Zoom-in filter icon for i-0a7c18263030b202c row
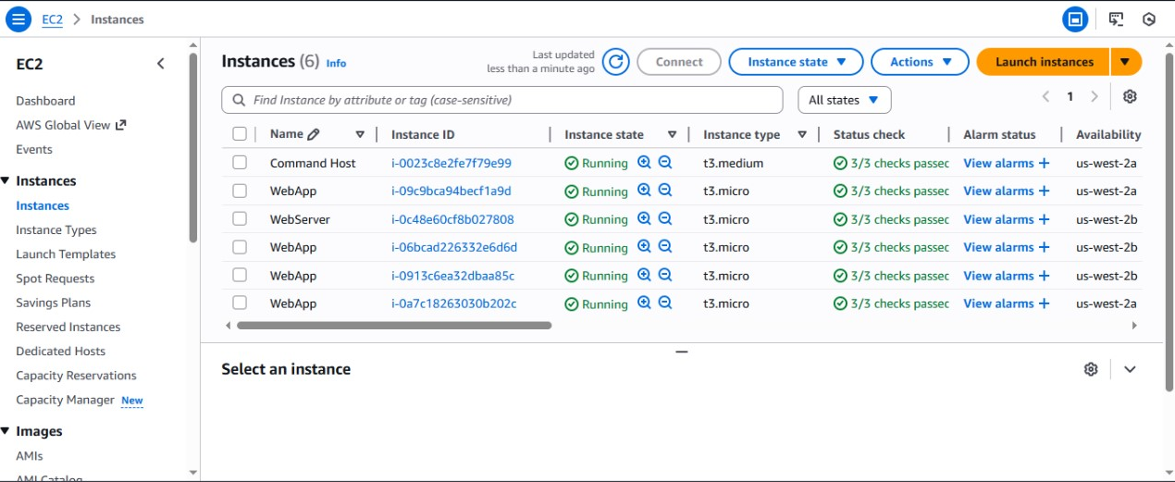 click(x=645, y=303)
